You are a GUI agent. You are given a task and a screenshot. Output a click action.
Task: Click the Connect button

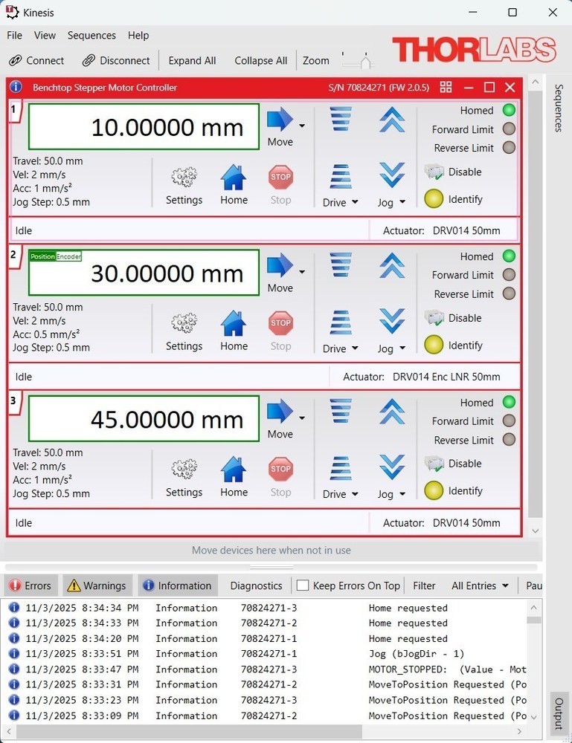tap(36, 61)
